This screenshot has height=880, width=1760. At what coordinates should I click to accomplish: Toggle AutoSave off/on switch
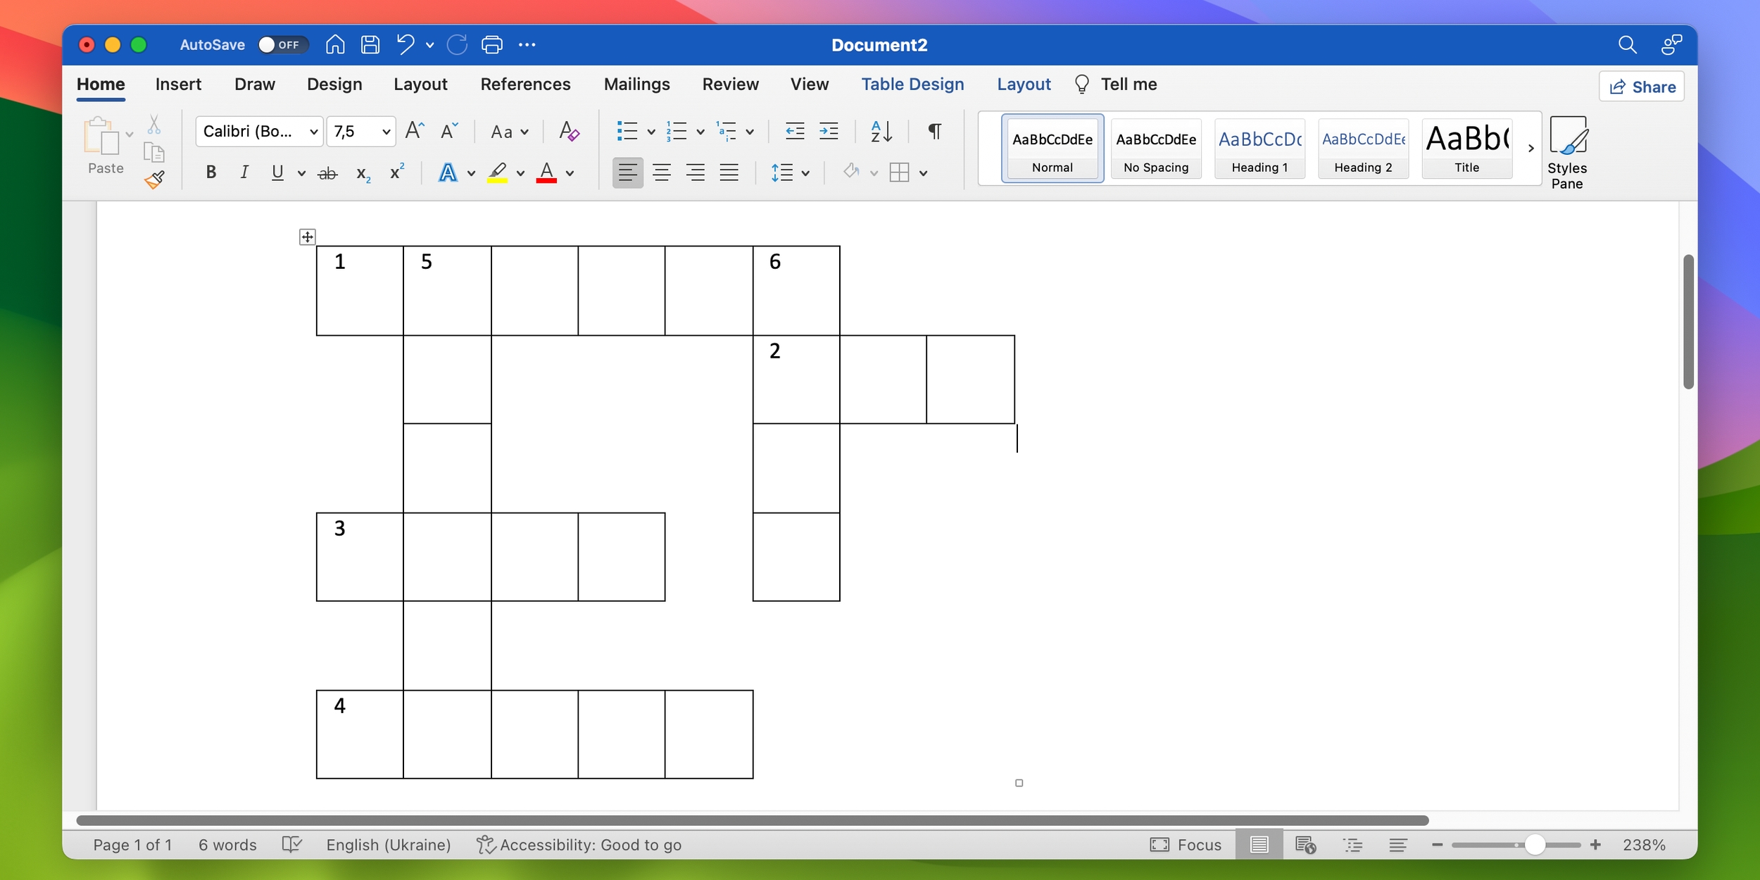click(x=278, y=44)
